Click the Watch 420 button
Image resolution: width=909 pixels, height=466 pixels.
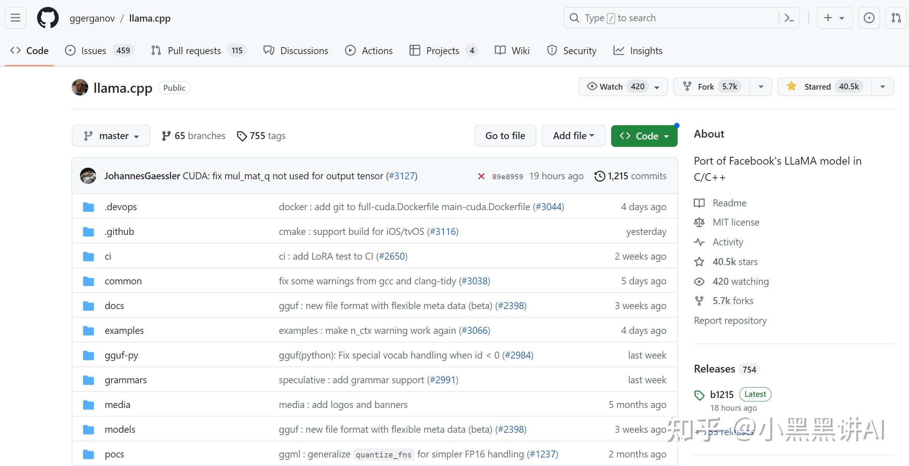(622, 87)
